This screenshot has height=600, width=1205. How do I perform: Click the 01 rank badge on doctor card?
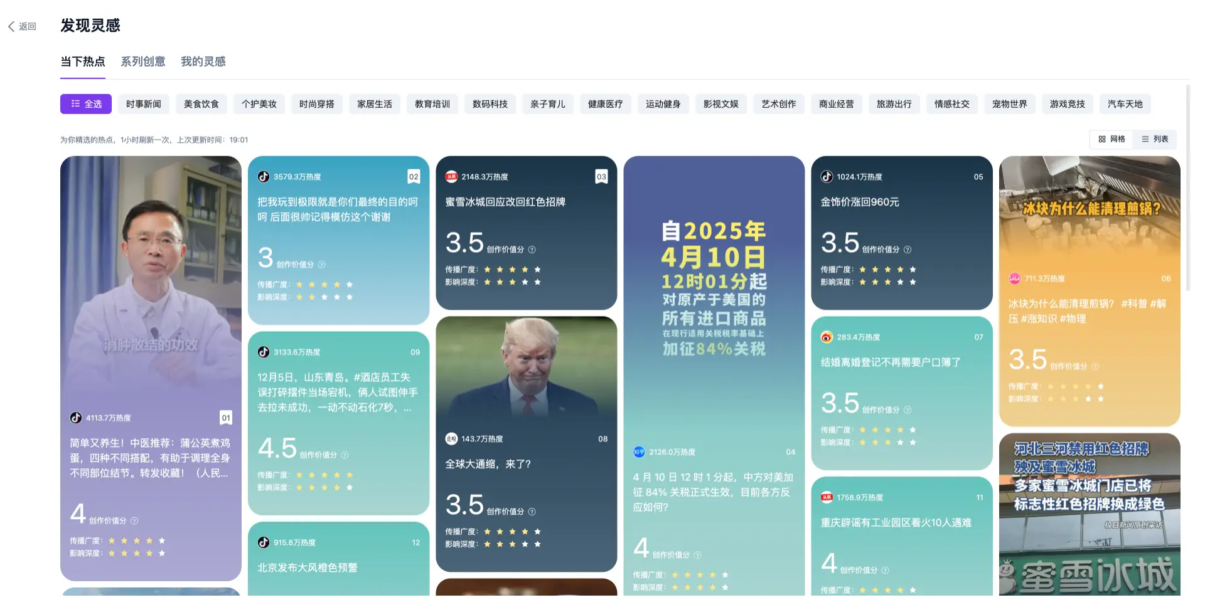226,418
